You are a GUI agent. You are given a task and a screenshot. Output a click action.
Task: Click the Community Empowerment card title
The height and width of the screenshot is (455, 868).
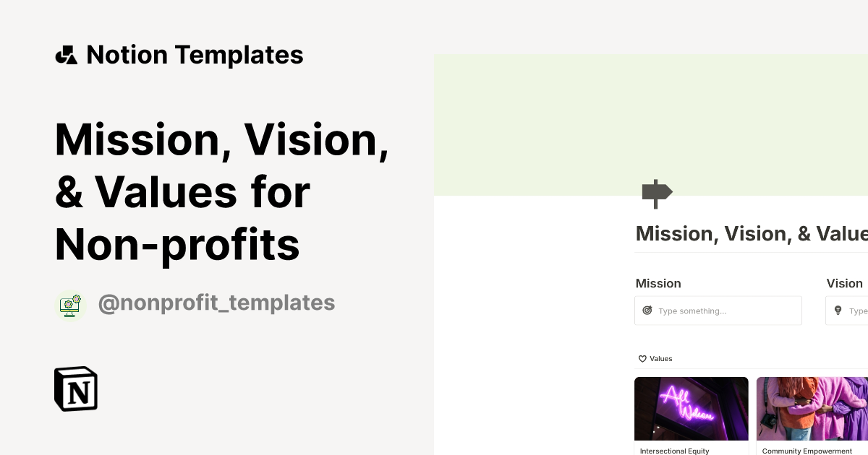pos(807,451)
